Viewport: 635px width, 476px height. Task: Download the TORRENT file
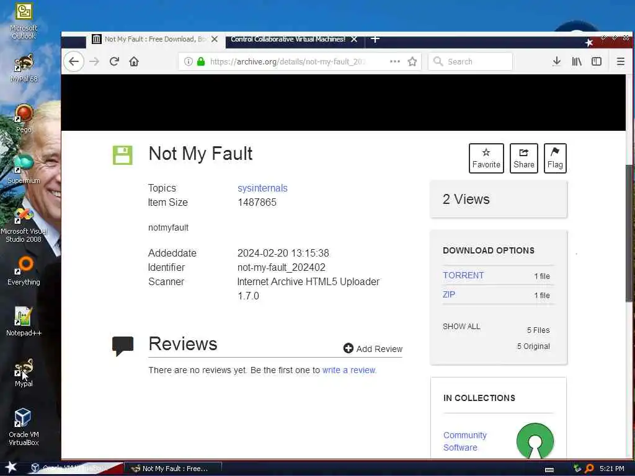[x=463, y=275]
